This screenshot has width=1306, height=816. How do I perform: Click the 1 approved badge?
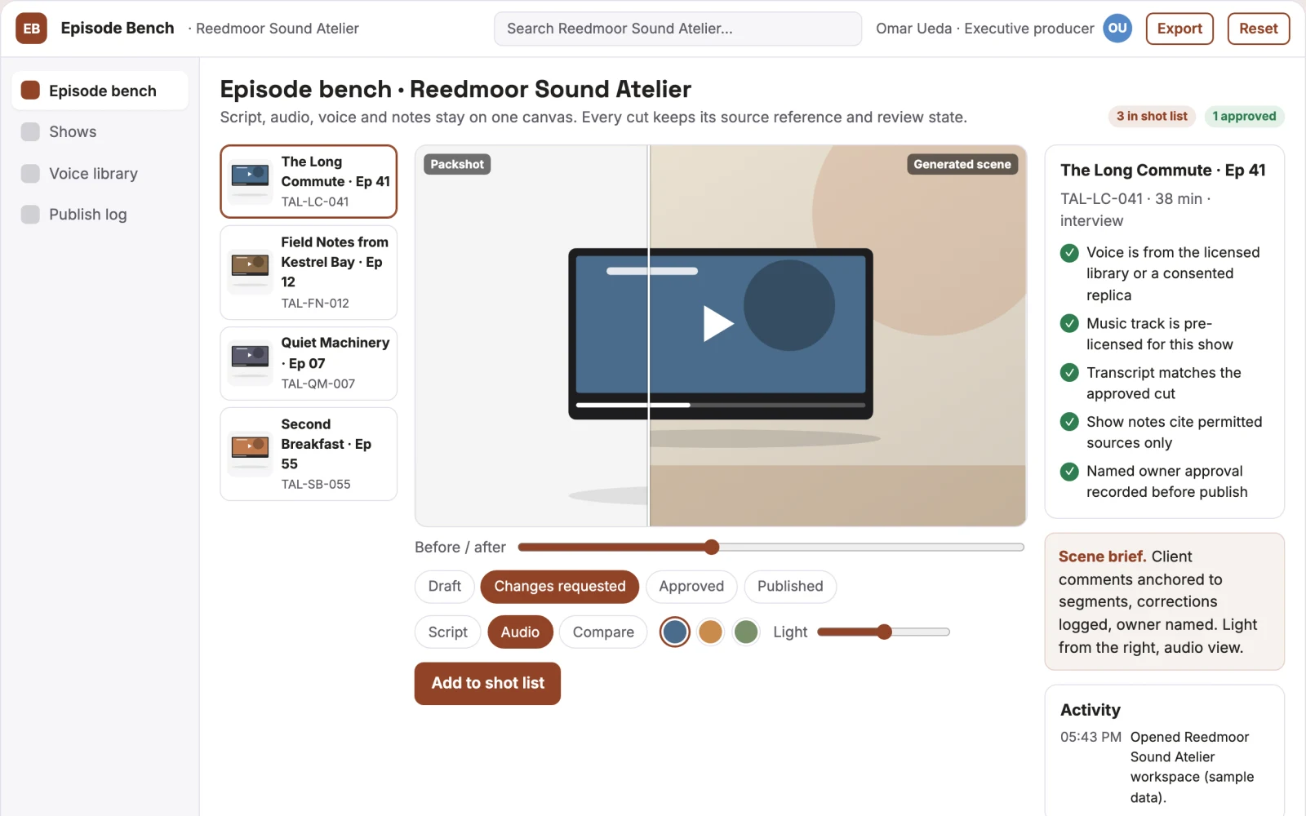tap(1244, 117)
